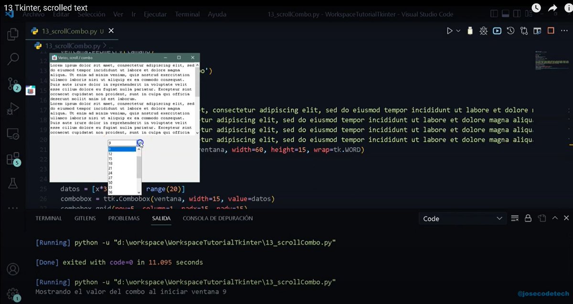Open the Testing flask view
The image size is (573, 304).
[13, 183]
